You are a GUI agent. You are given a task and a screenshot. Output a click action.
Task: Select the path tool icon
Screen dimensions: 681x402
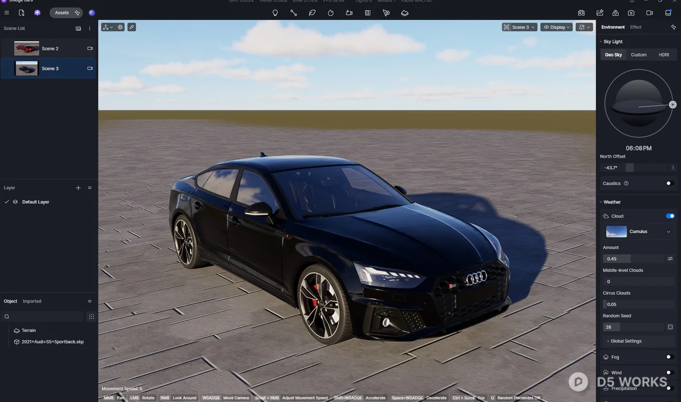[x=294, y=13]
